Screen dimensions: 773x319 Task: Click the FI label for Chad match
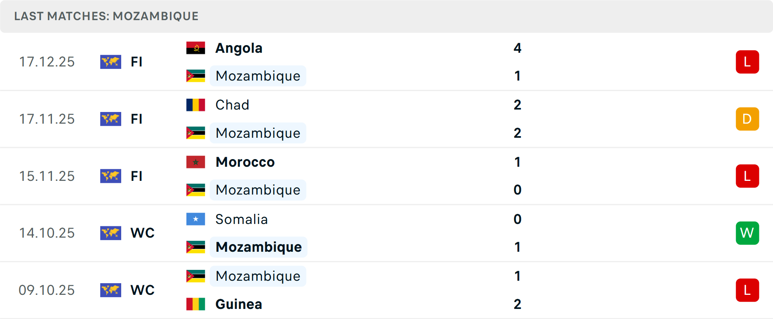tap(136, 119)
